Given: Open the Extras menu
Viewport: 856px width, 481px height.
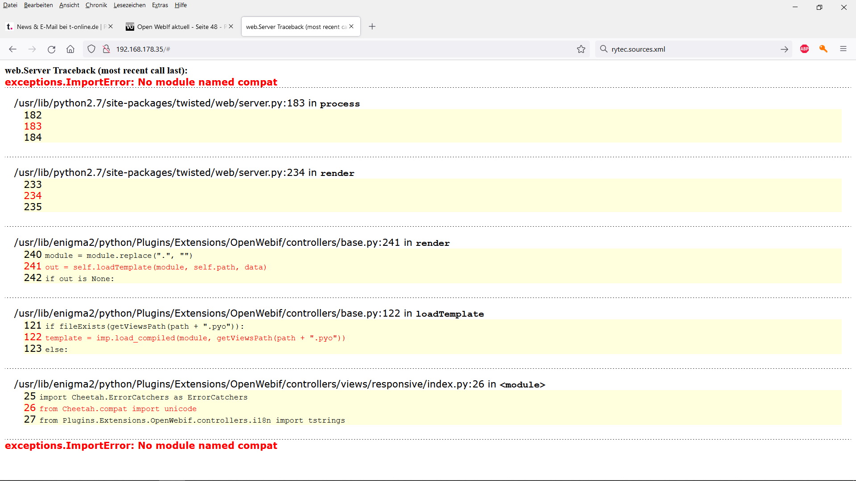Looking at the screenshot, I should point(160,5).
